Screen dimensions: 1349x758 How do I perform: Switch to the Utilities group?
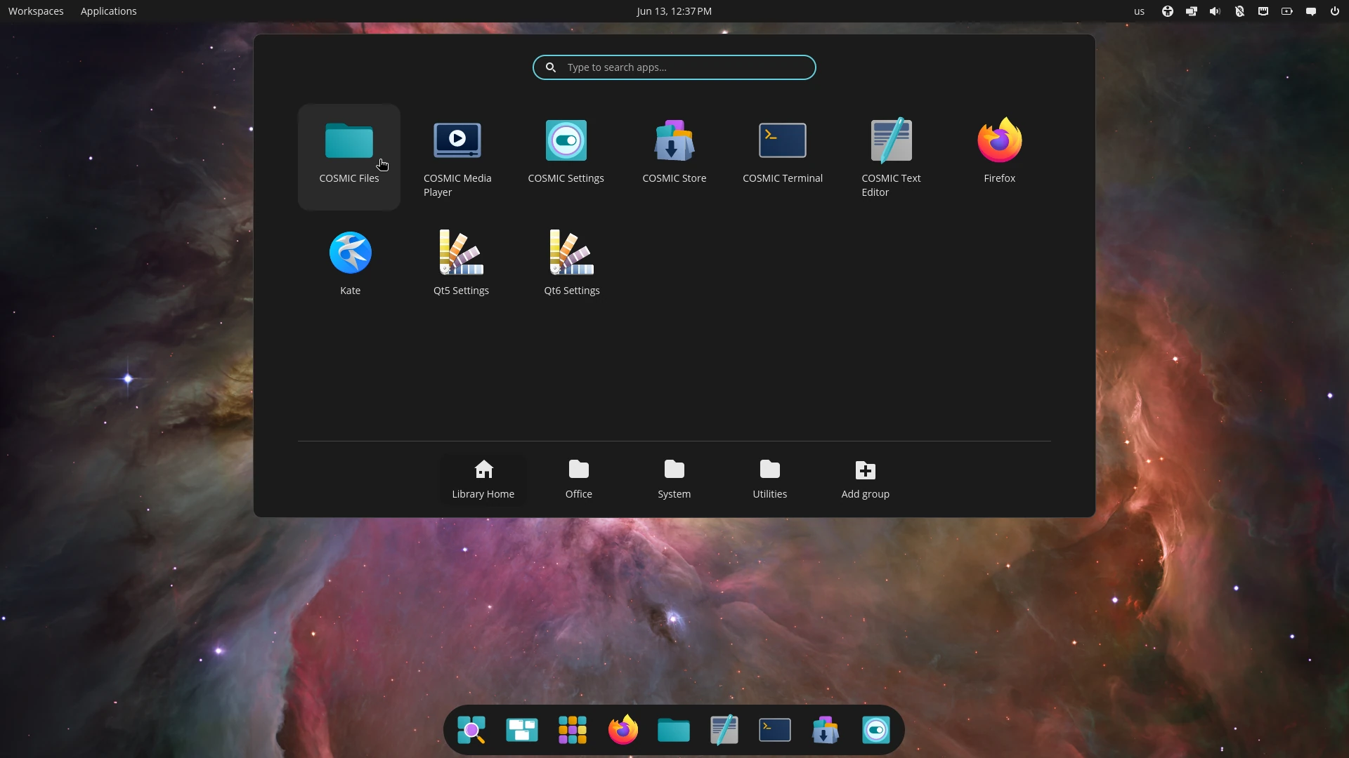tap(770, 479)
